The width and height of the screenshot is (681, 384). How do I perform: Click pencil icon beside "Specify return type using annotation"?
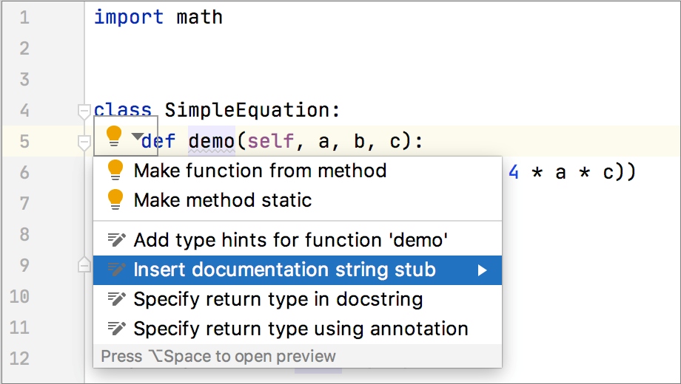116,329
